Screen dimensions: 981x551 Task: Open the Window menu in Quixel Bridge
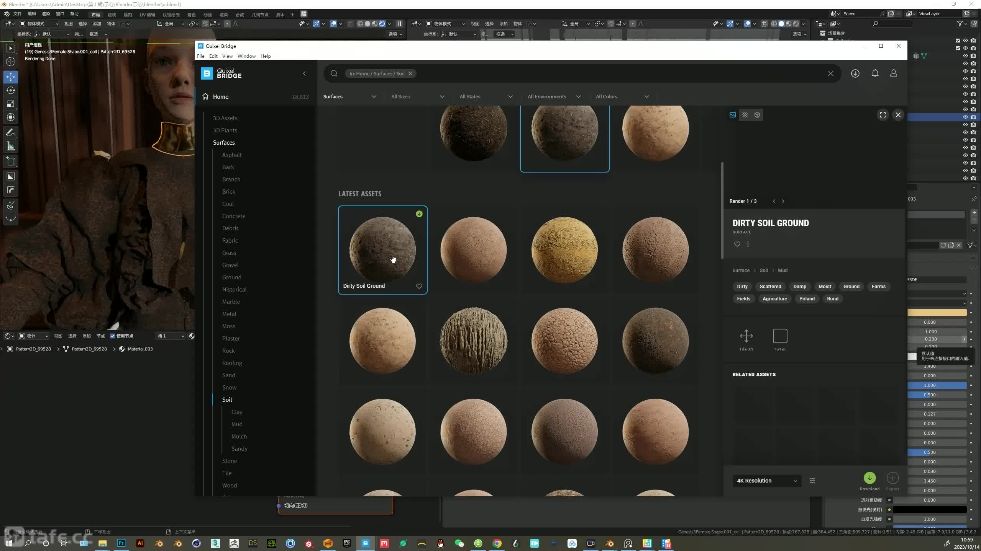point(246,56)
